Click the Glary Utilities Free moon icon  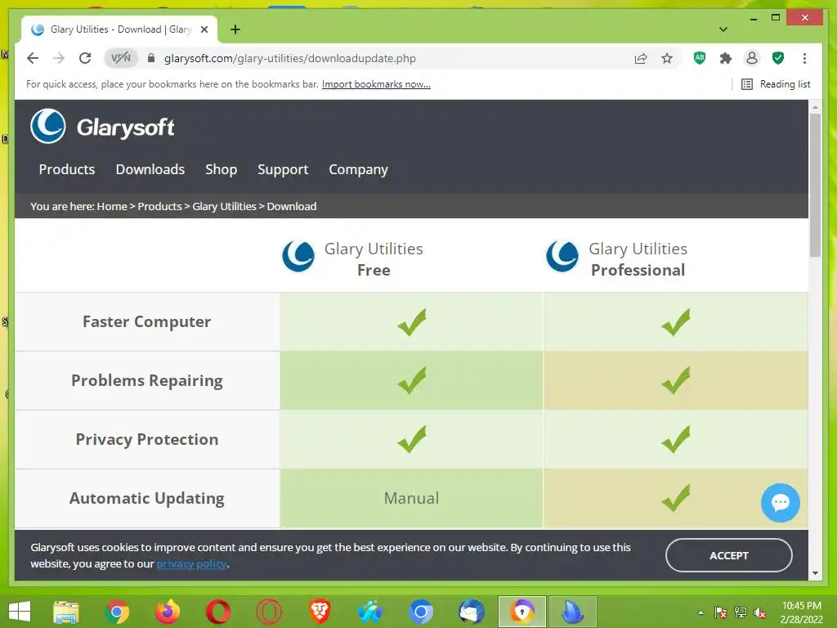click(298, 256)
